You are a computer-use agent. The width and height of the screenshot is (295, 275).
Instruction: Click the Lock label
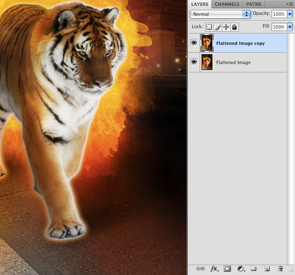pos(197,27)
